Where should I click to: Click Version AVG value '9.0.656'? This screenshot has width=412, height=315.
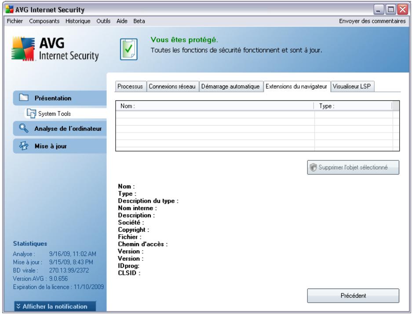(58, 278)
